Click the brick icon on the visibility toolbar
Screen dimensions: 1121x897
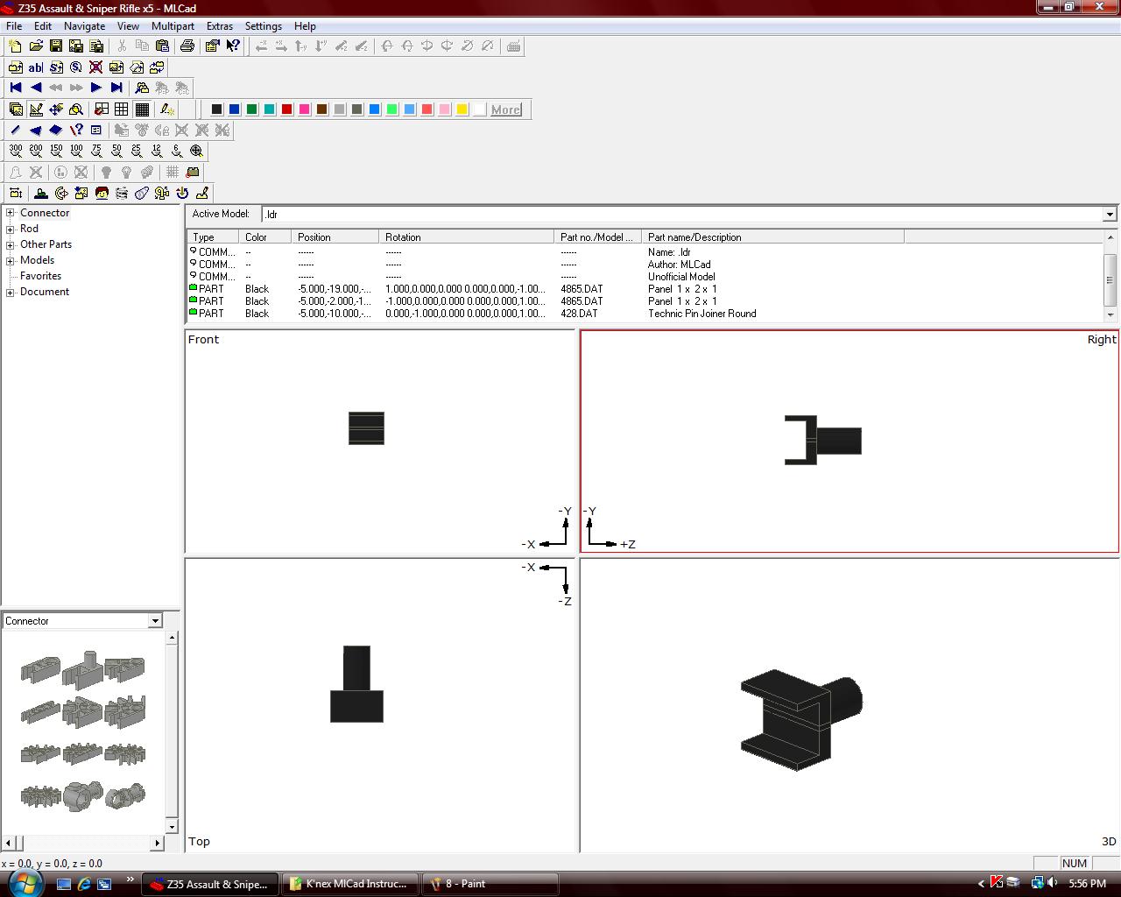click(x=193, y=173)
